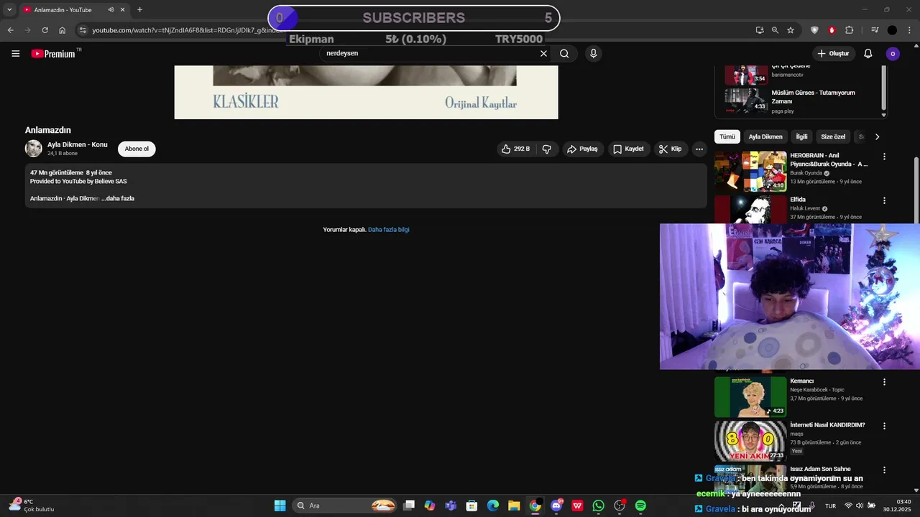The height and width of the screenshot is (517, 920).
Task: Open options menu for the HEROBRAIN video
Action: tap(884, 156)
